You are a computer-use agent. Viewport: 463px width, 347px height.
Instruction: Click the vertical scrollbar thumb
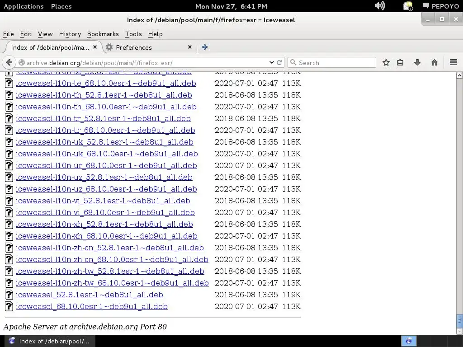pos(459,320)
